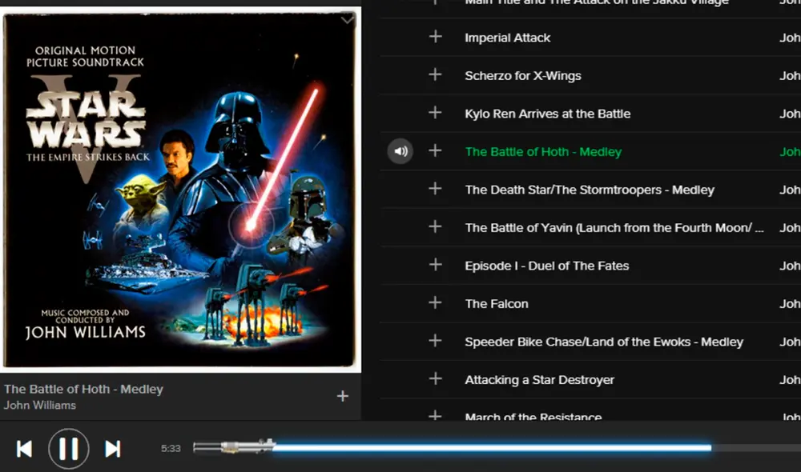Image resolution: width=801 pixels, height=472 pixels.
Task: Add "Speeder Bike Chase/Land of the Ewoks"
Action: point(435,342)
